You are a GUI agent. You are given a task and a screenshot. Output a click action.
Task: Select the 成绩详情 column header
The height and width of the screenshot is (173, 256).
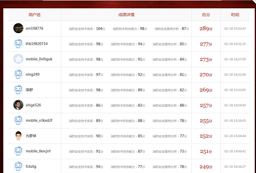click(126, 15)
